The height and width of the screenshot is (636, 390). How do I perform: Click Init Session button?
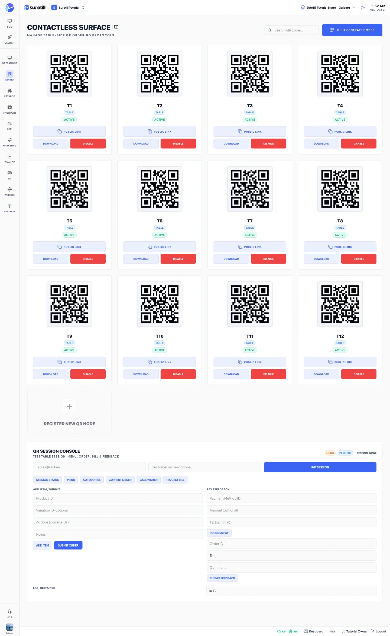click(x=320, y=467)
